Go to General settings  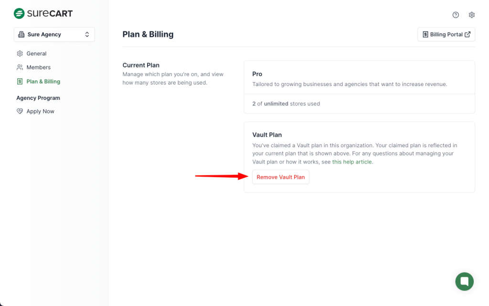click(36, 54)
